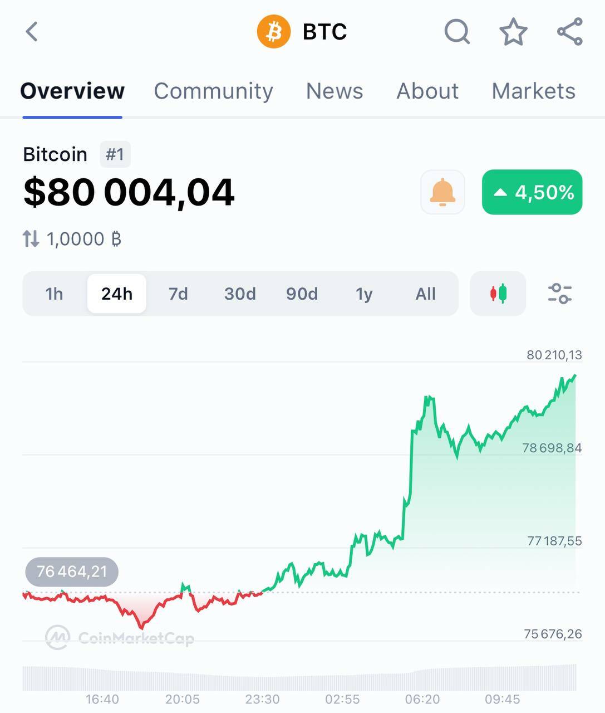The image size is (605, 713).
Task: Tap the #1 rank badge
Action: 115,154
